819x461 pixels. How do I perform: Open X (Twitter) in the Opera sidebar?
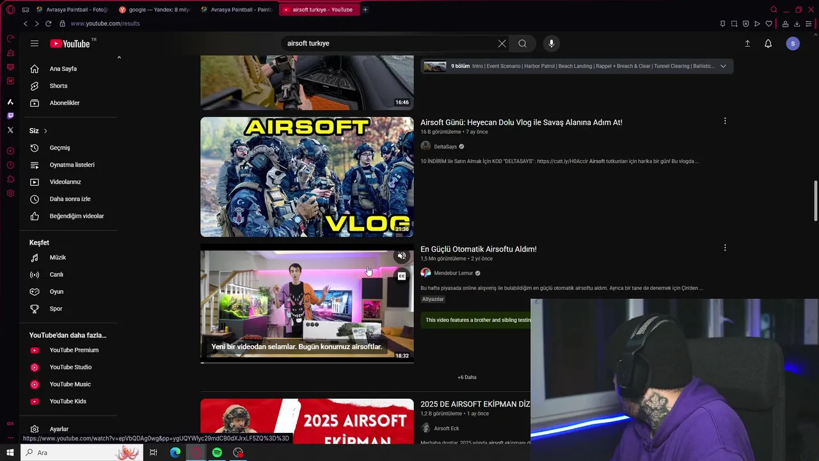(x=10, y=130)
